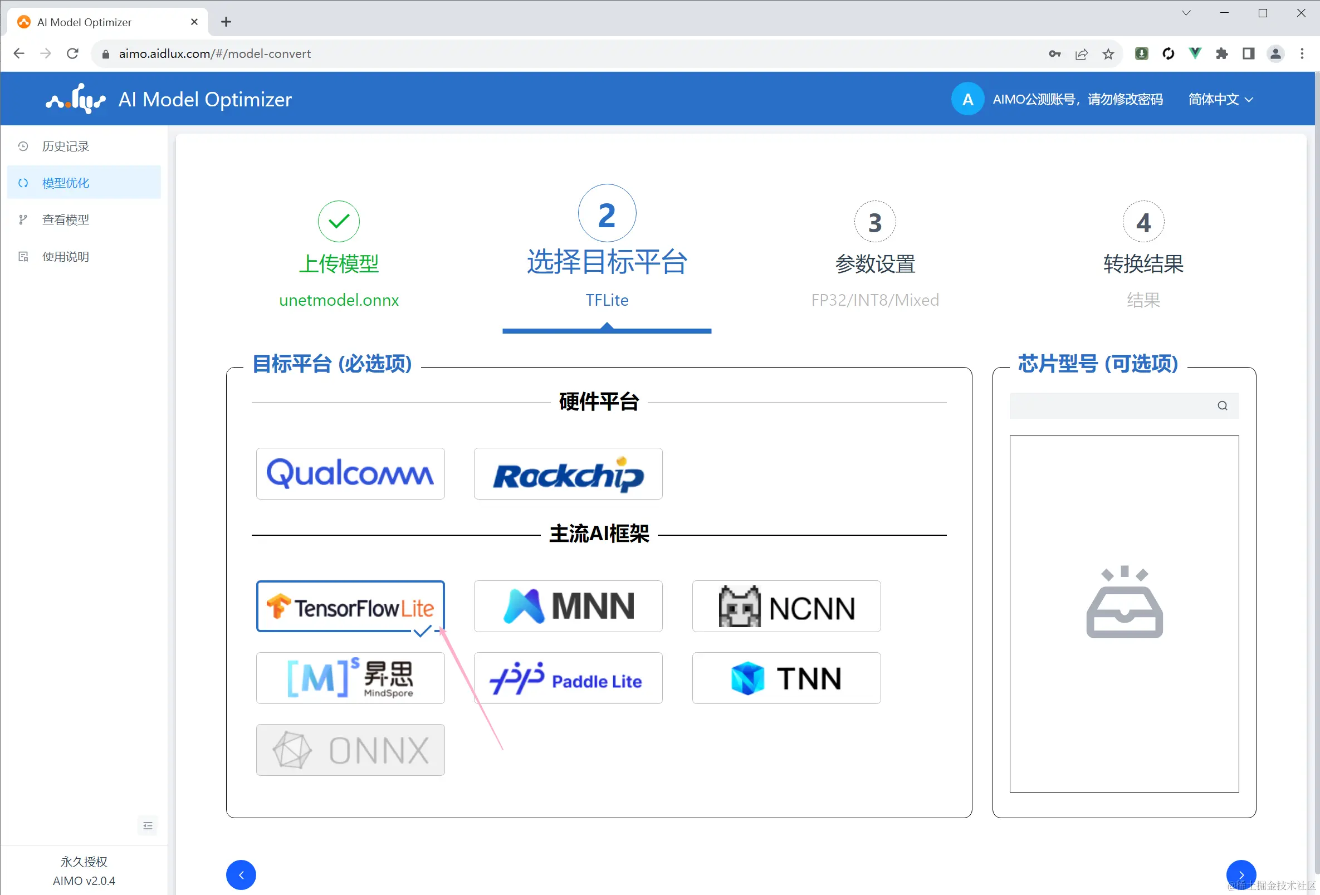Go to previous step with left arrow

pos(241,874)
